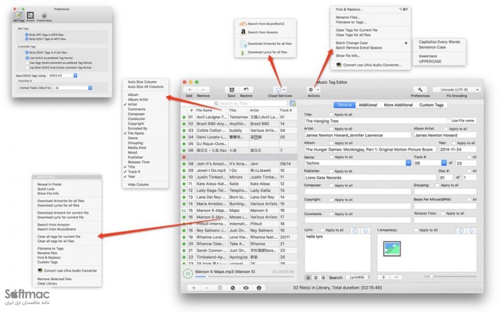The width and height of the screenshot is (500, 312).
Task: Check Apply to all for Title
Action: [331, 114]
